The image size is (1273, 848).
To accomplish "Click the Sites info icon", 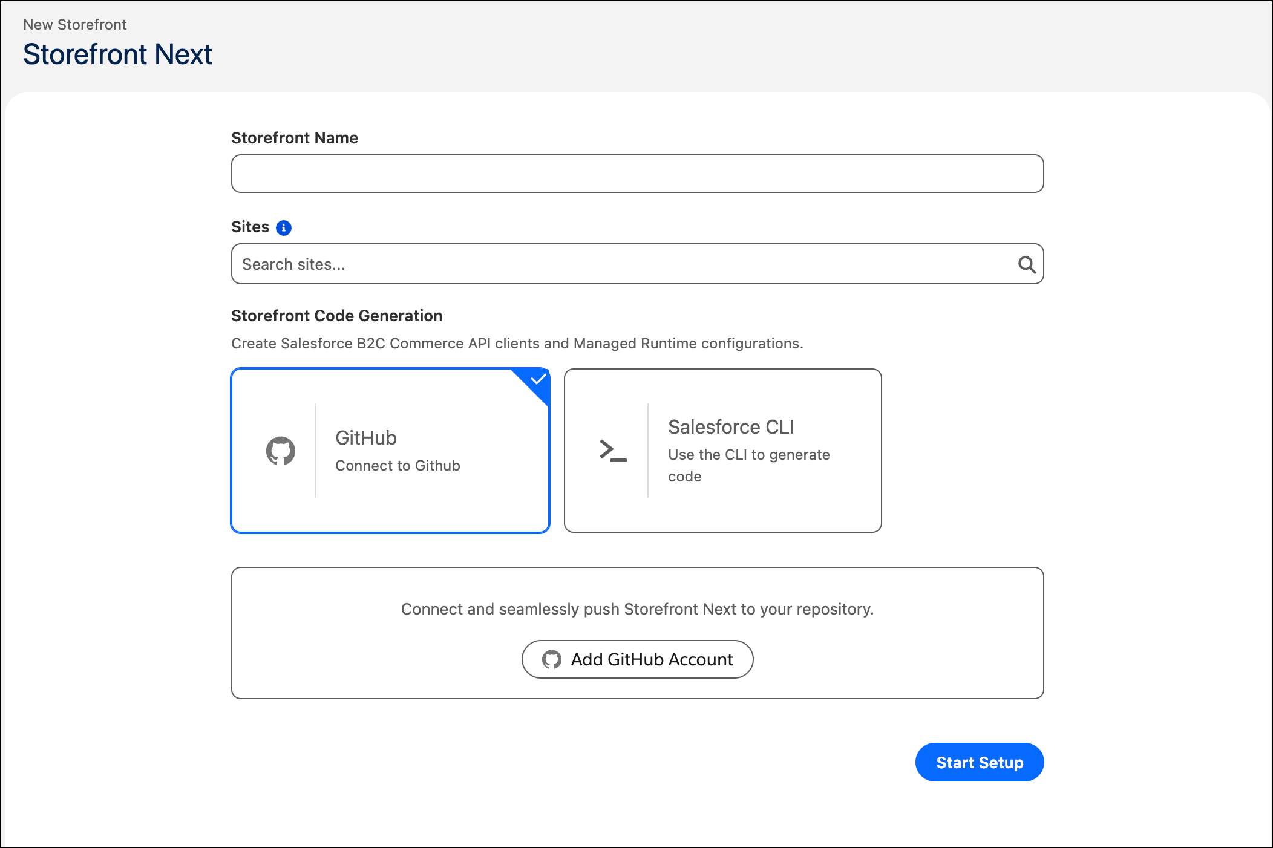I will coord(283,227).
